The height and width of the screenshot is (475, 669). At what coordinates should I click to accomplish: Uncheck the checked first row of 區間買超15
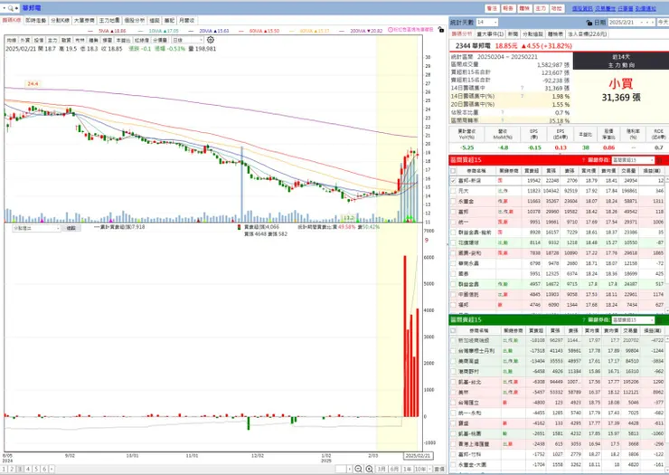tap(453, 181)
